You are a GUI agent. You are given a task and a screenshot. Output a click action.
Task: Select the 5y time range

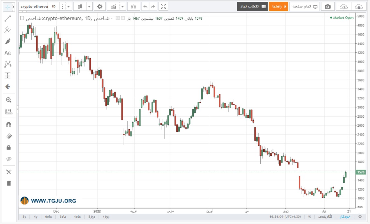tap(24, 217)
